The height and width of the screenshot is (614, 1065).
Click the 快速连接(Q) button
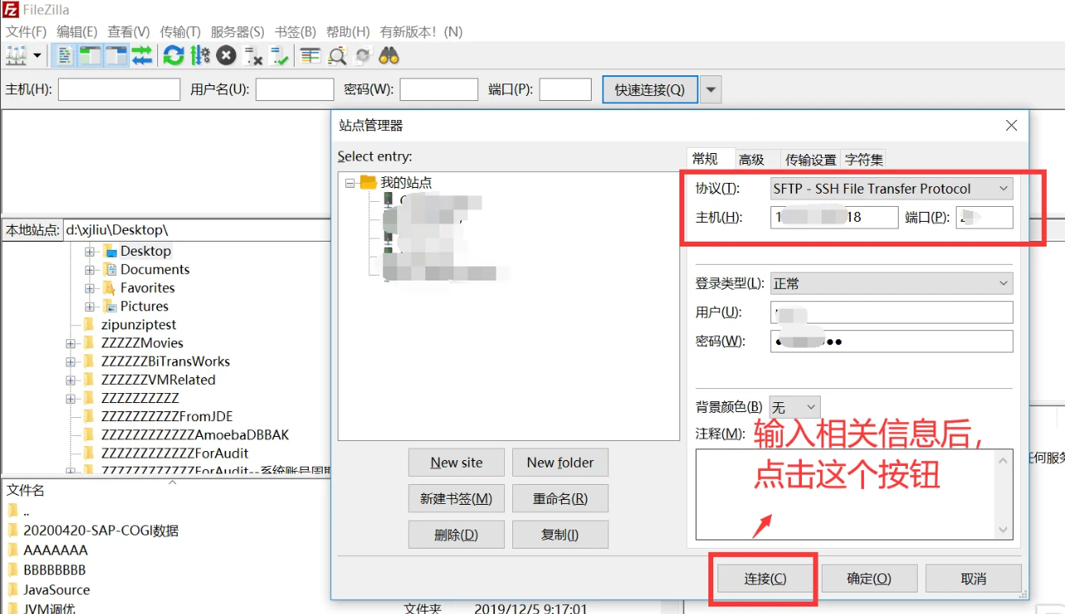650,89
